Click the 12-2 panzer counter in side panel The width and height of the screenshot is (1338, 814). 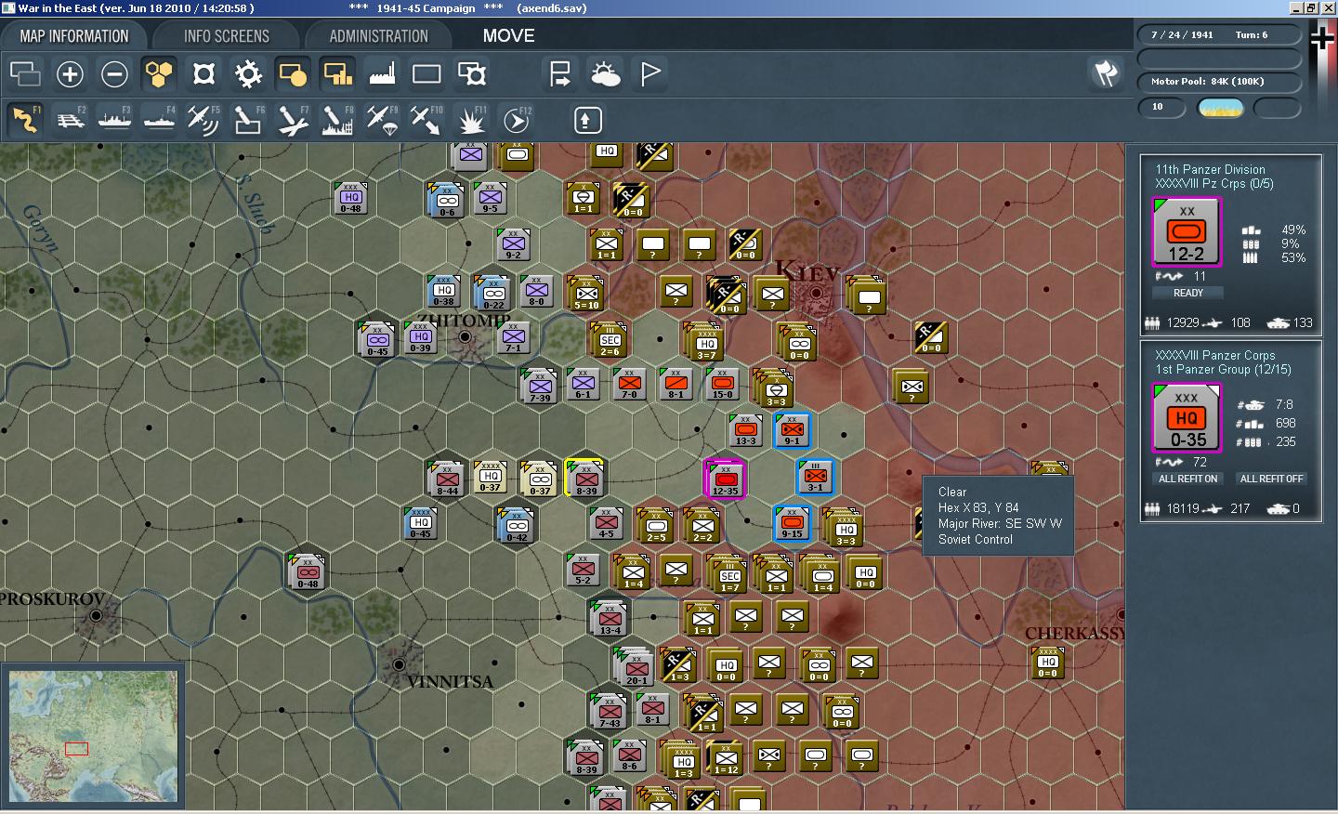[x=1187, y=232]
